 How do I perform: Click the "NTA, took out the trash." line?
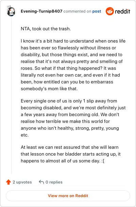coord(46,29)
